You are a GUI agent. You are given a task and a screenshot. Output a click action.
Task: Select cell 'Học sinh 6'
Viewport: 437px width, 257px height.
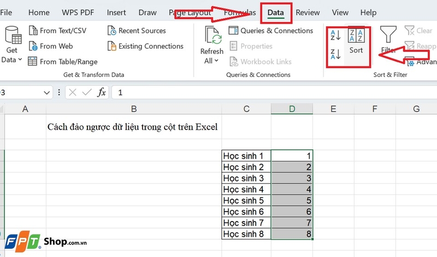click(246, 211)
